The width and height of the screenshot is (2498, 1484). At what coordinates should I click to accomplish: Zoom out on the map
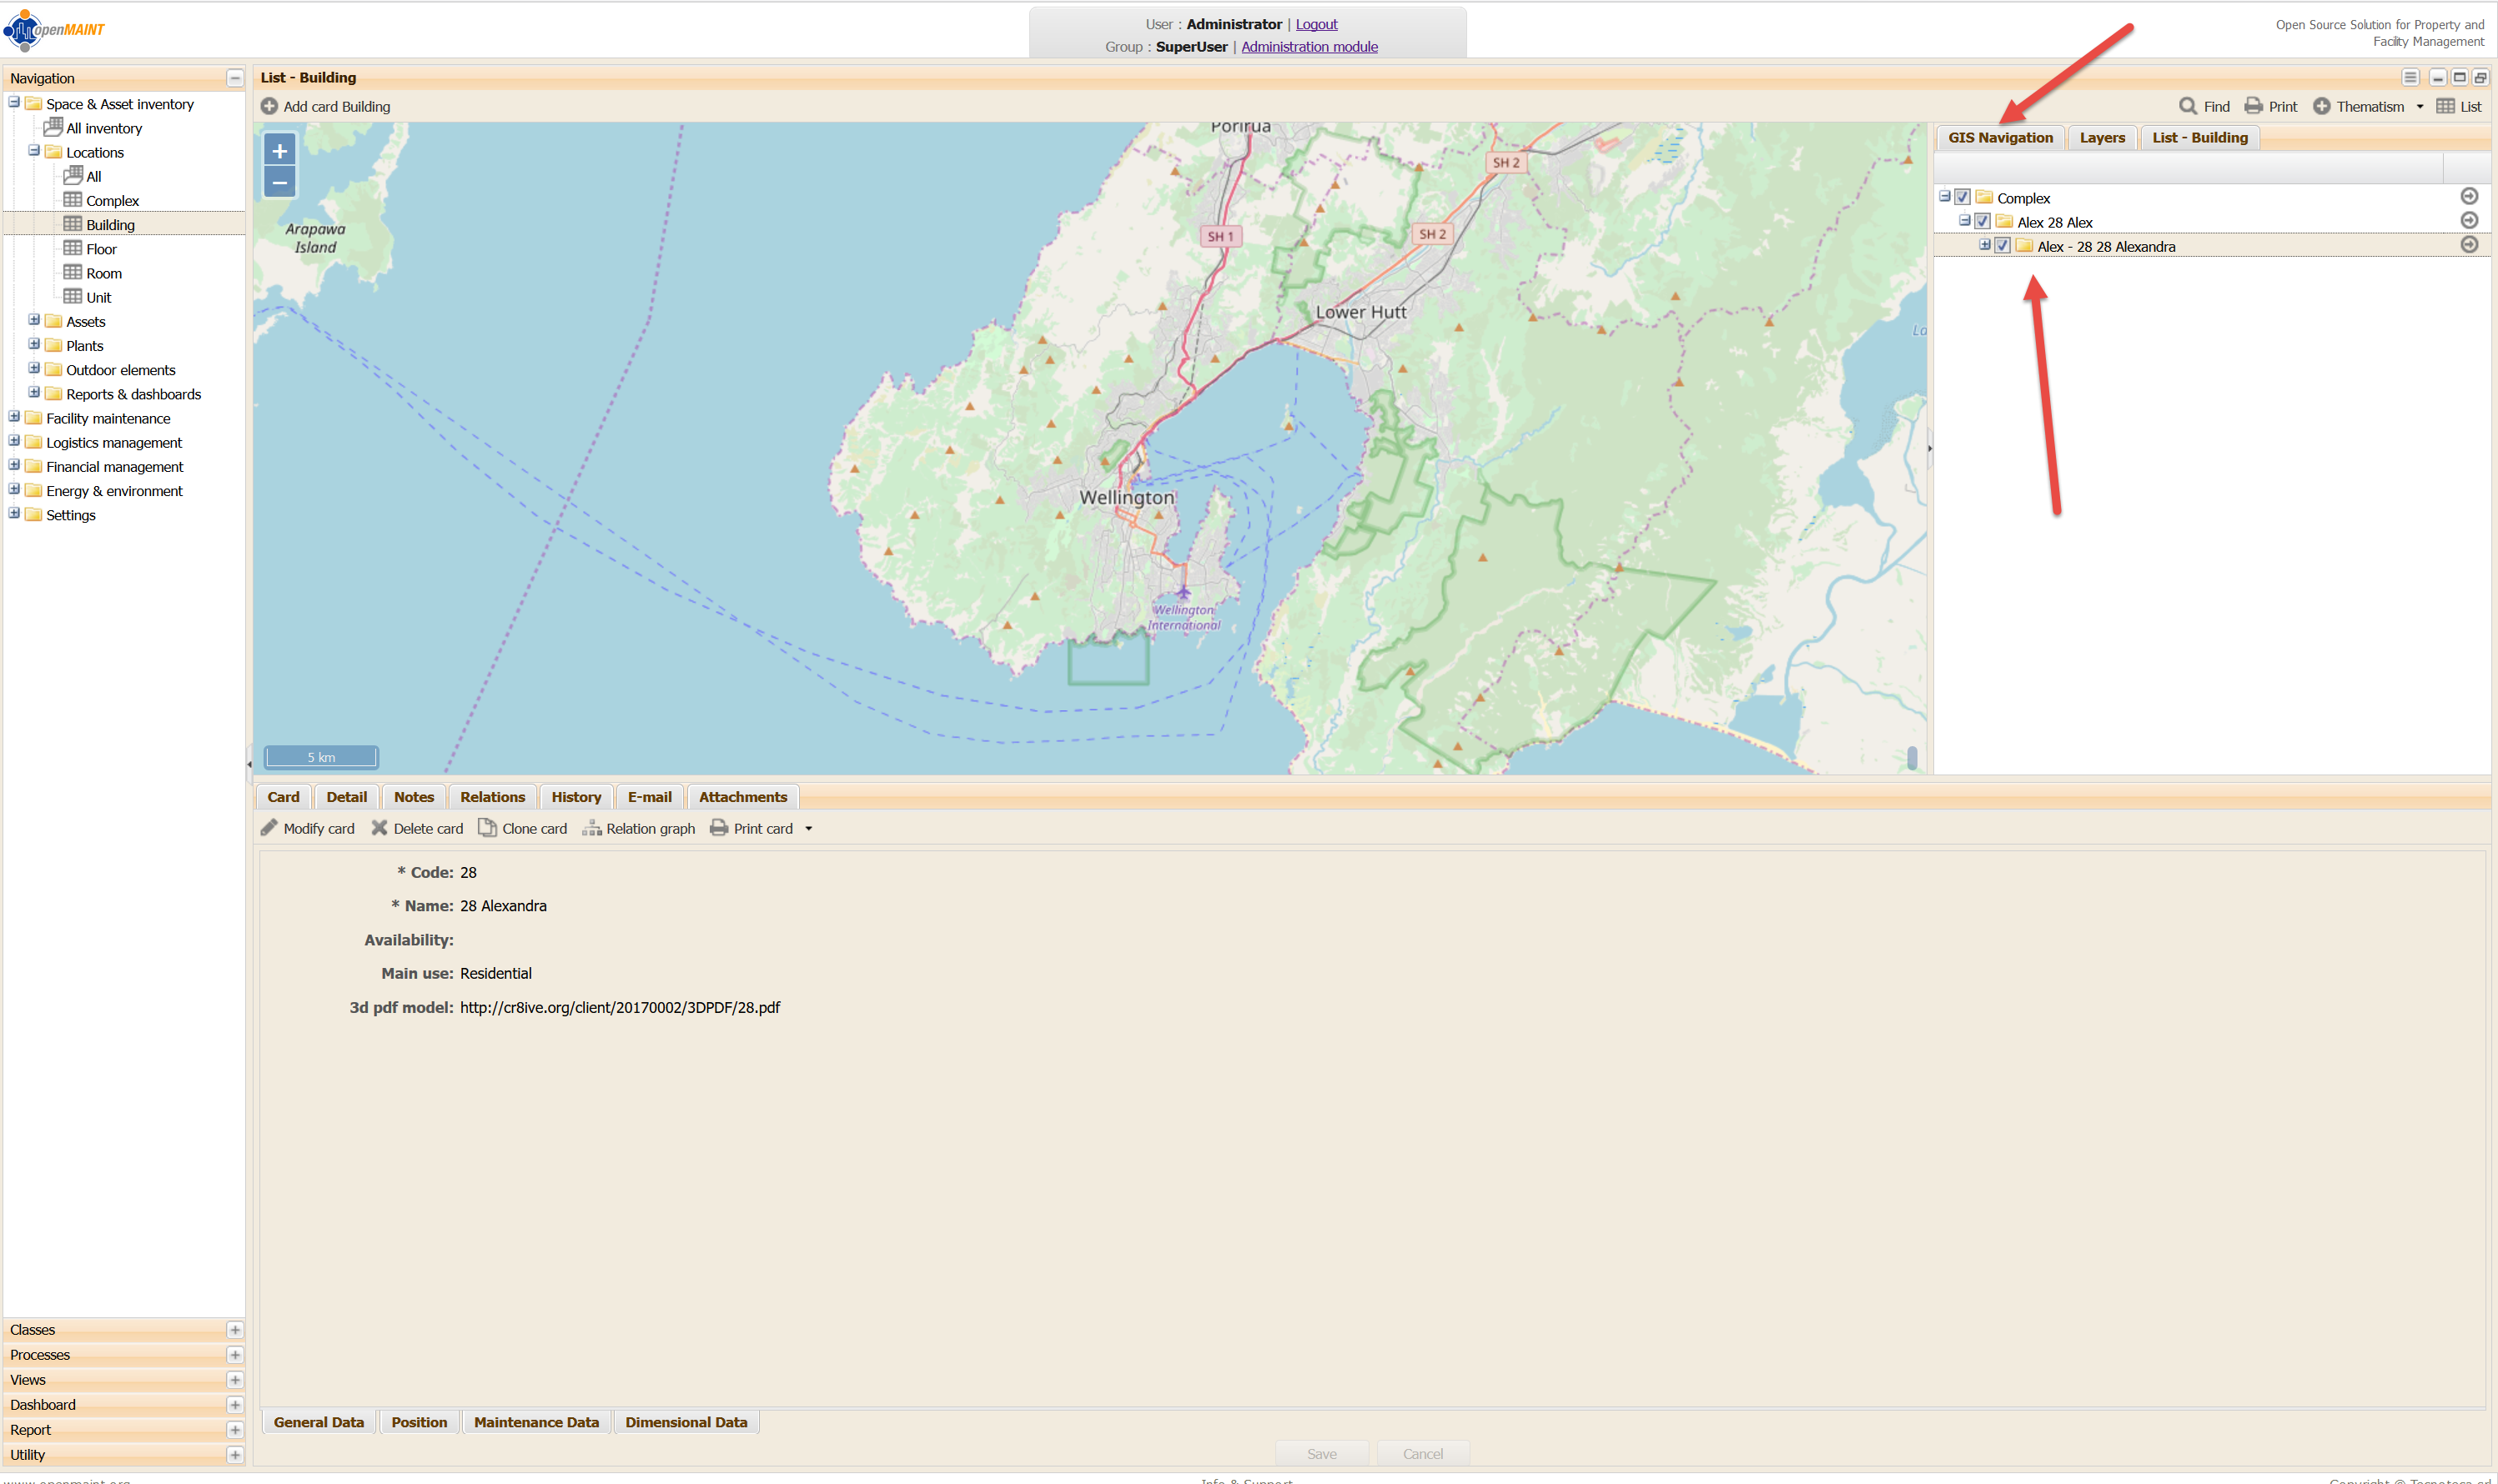coord(280,182)
